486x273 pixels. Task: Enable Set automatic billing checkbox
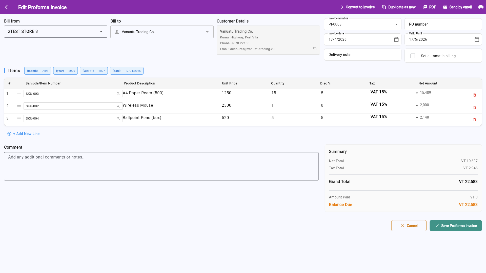(413, 56)
